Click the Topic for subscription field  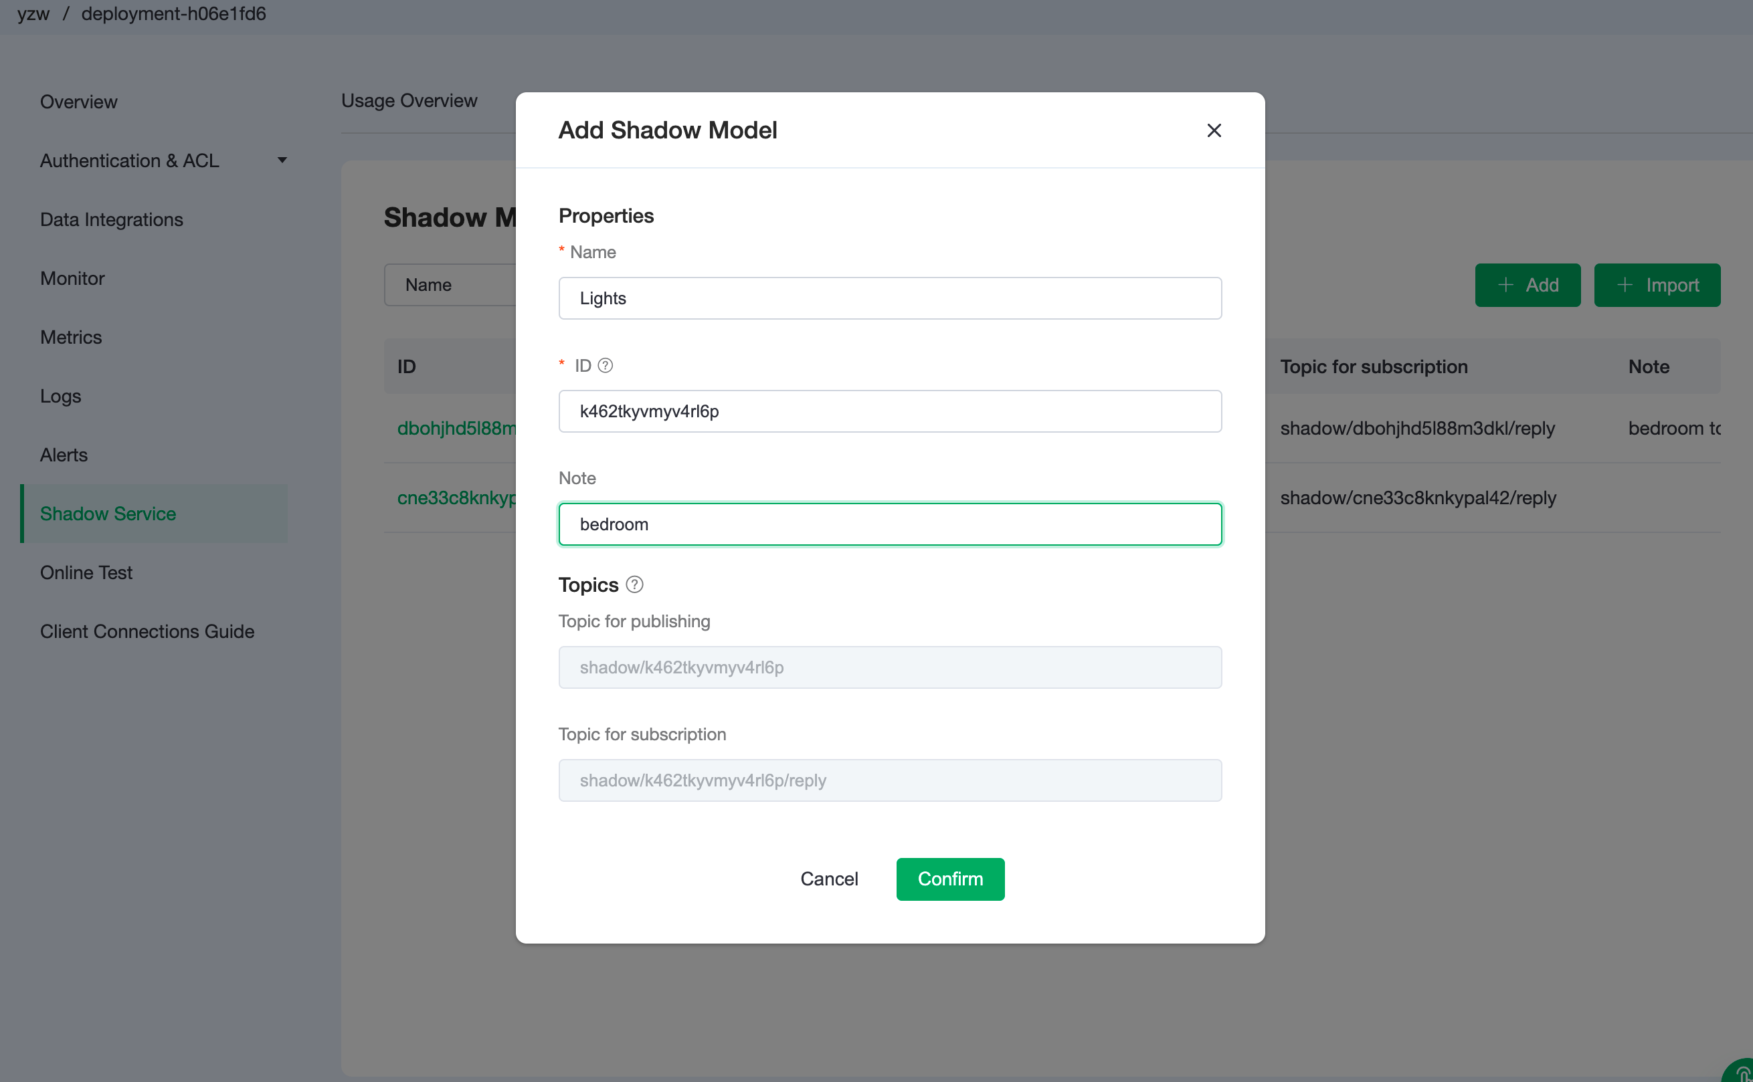pos(890,780)
